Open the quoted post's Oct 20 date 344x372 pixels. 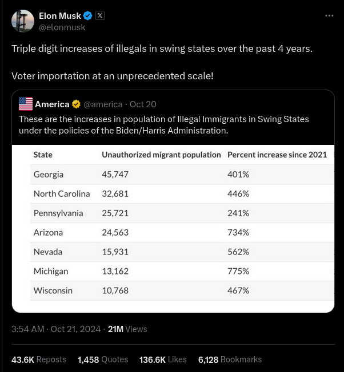(143, 104)
